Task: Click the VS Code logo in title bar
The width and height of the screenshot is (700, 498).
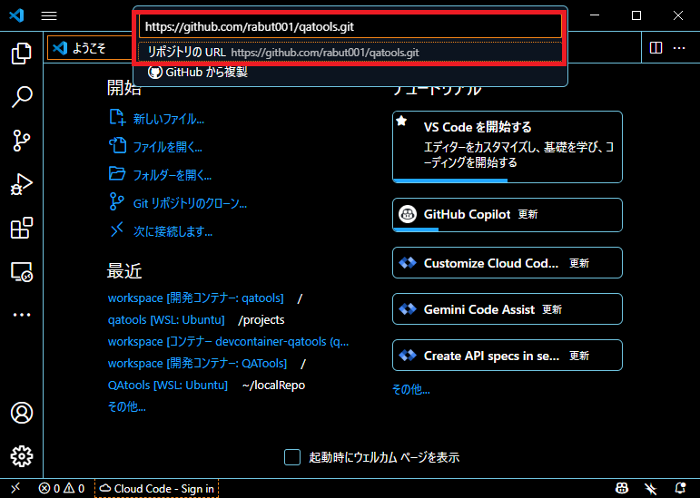Action: (x=16, y=15)
